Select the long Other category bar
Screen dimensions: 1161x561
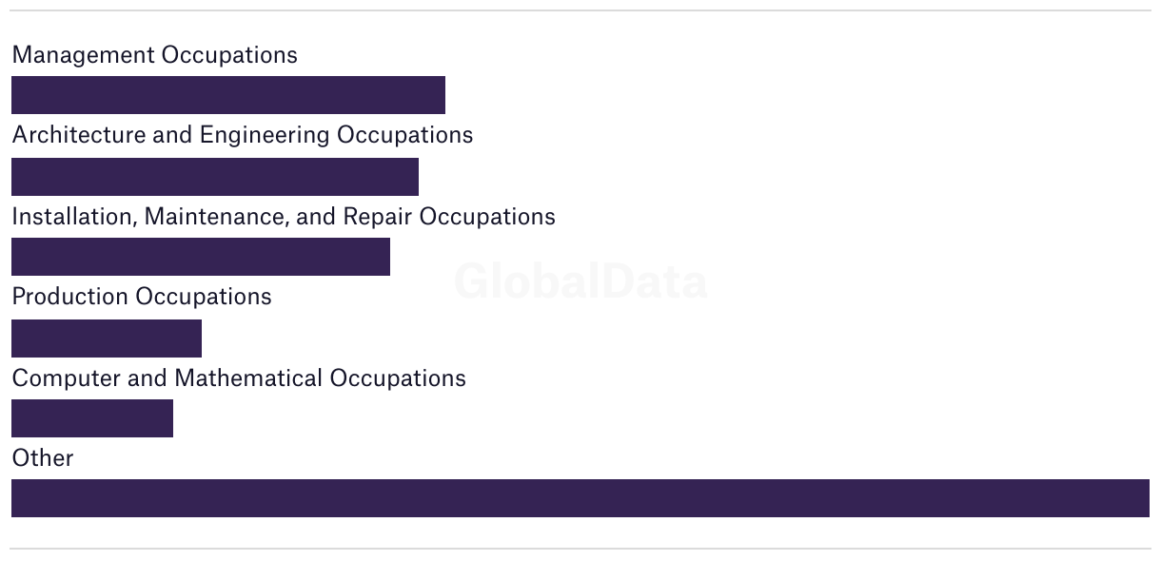(x=580, y=498)
